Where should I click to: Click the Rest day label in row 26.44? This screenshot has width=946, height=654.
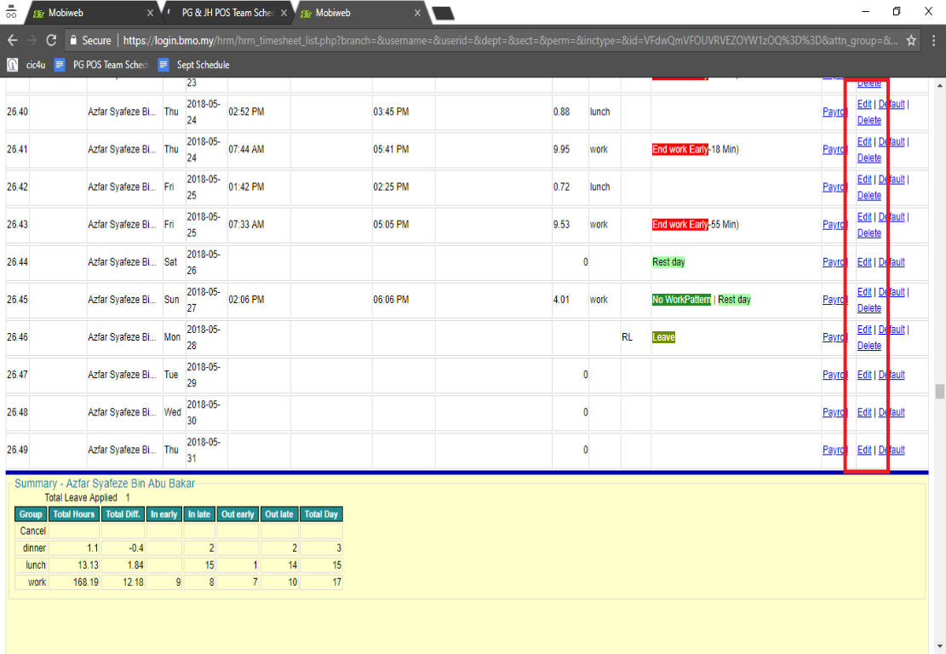pyautogui.click(x=668, y=261)
